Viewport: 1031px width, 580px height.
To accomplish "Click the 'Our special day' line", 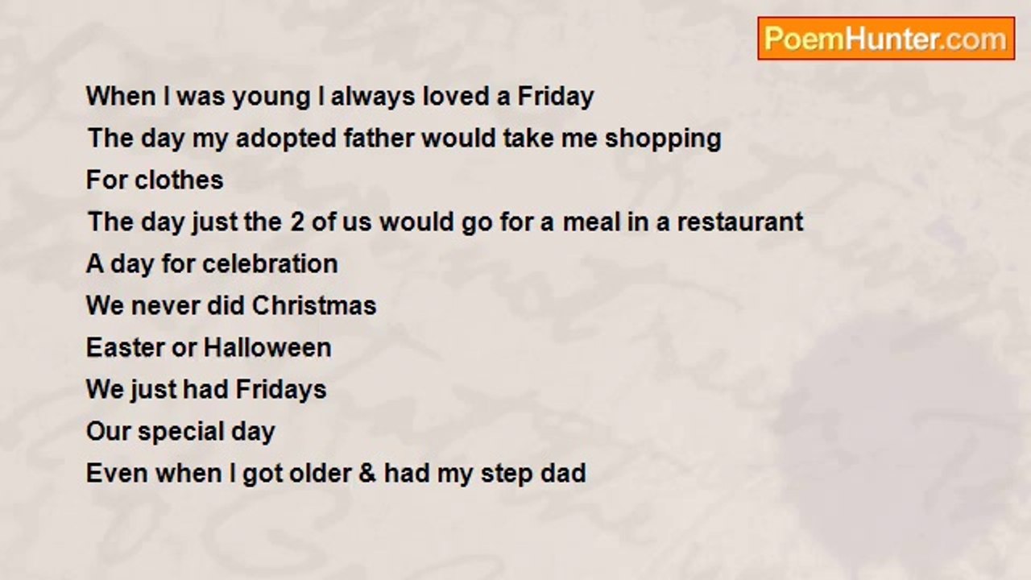I will coord(180,431).
